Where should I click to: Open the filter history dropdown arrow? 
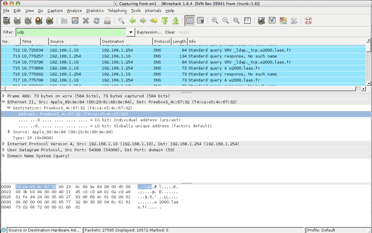130,32
